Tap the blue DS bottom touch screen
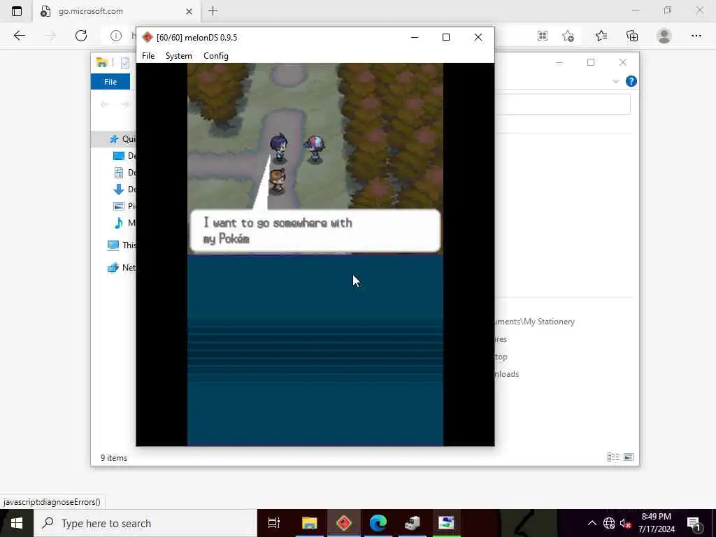The width and height of the screenshot is (716, 537). [x=315, y=350]
